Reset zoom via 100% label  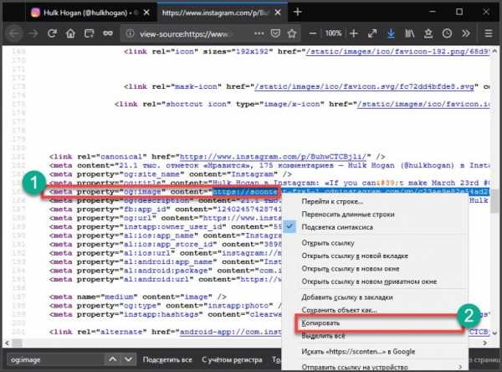pos(333,34)
